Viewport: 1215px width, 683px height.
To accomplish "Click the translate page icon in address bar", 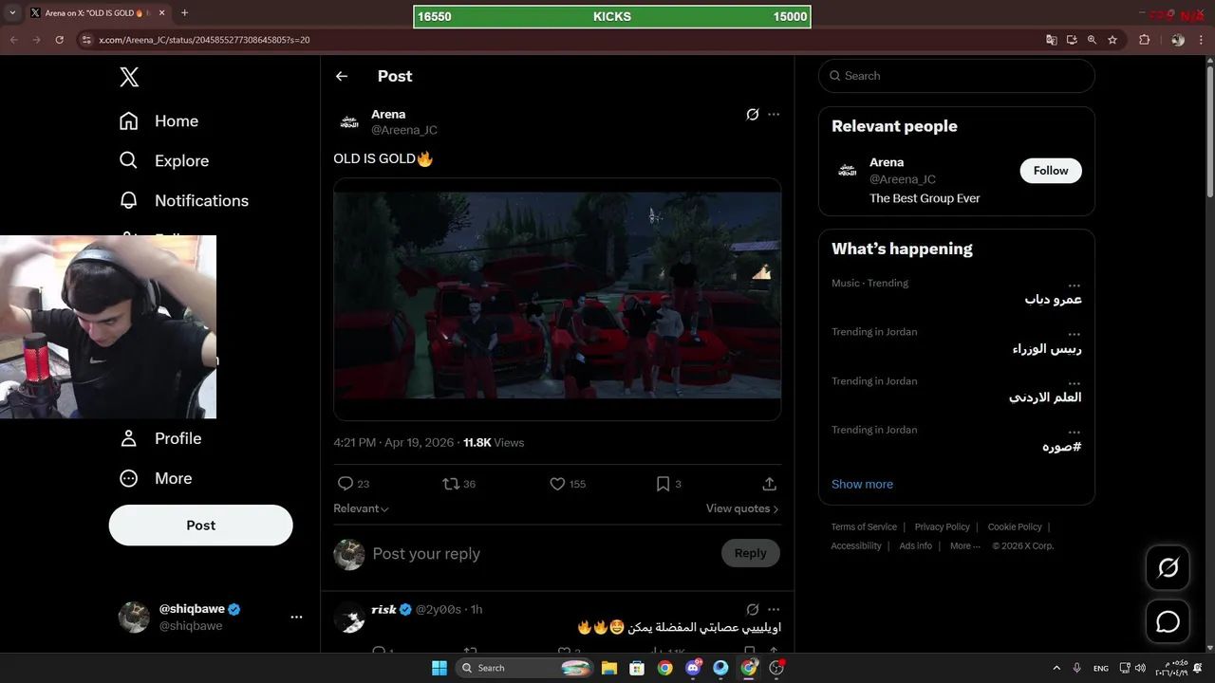I will 1051,40.
